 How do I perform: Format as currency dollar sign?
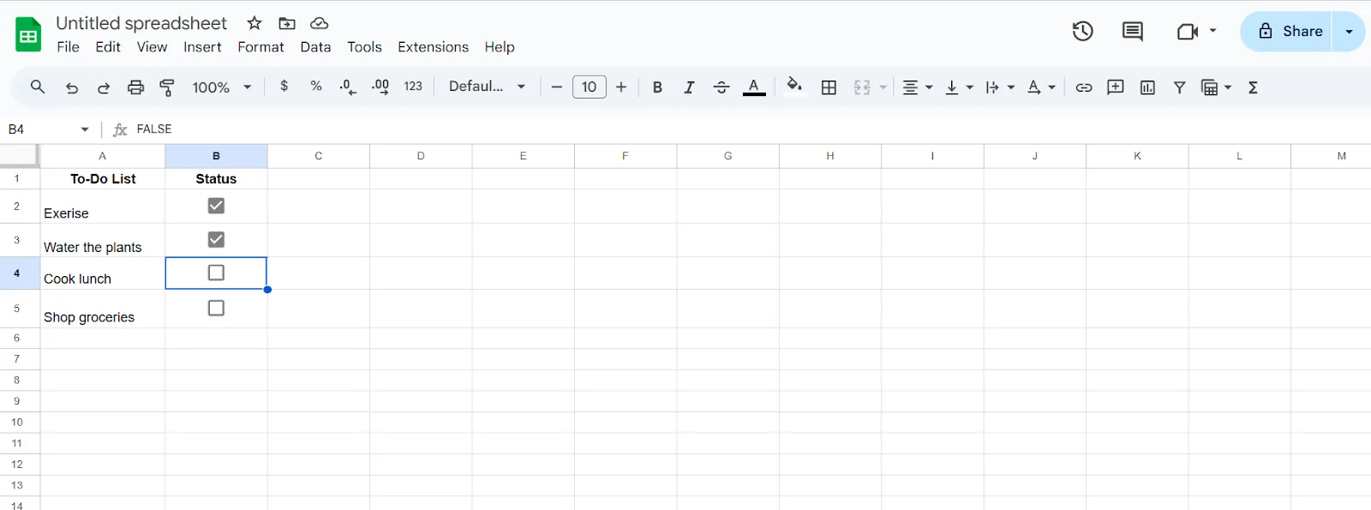(x=284, y=87)
